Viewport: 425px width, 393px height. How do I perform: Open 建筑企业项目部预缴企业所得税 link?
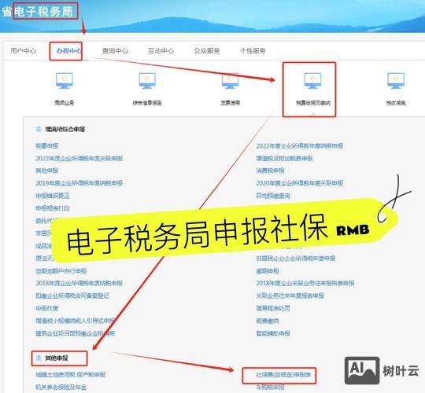click(76, 333)
